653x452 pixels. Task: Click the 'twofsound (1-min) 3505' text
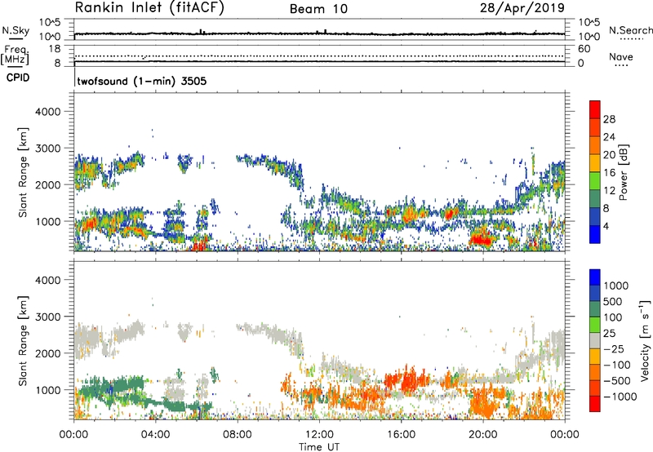[142, 81]
